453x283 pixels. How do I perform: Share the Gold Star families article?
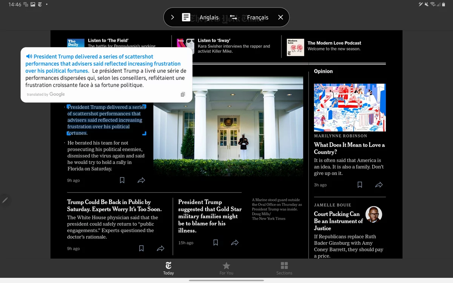coord(235,242)
